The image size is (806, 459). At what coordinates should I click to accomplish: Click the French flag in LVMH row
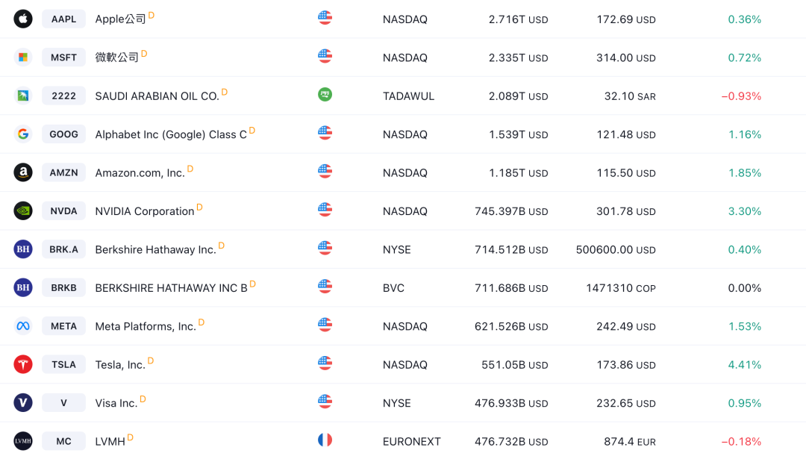(325, 440)
